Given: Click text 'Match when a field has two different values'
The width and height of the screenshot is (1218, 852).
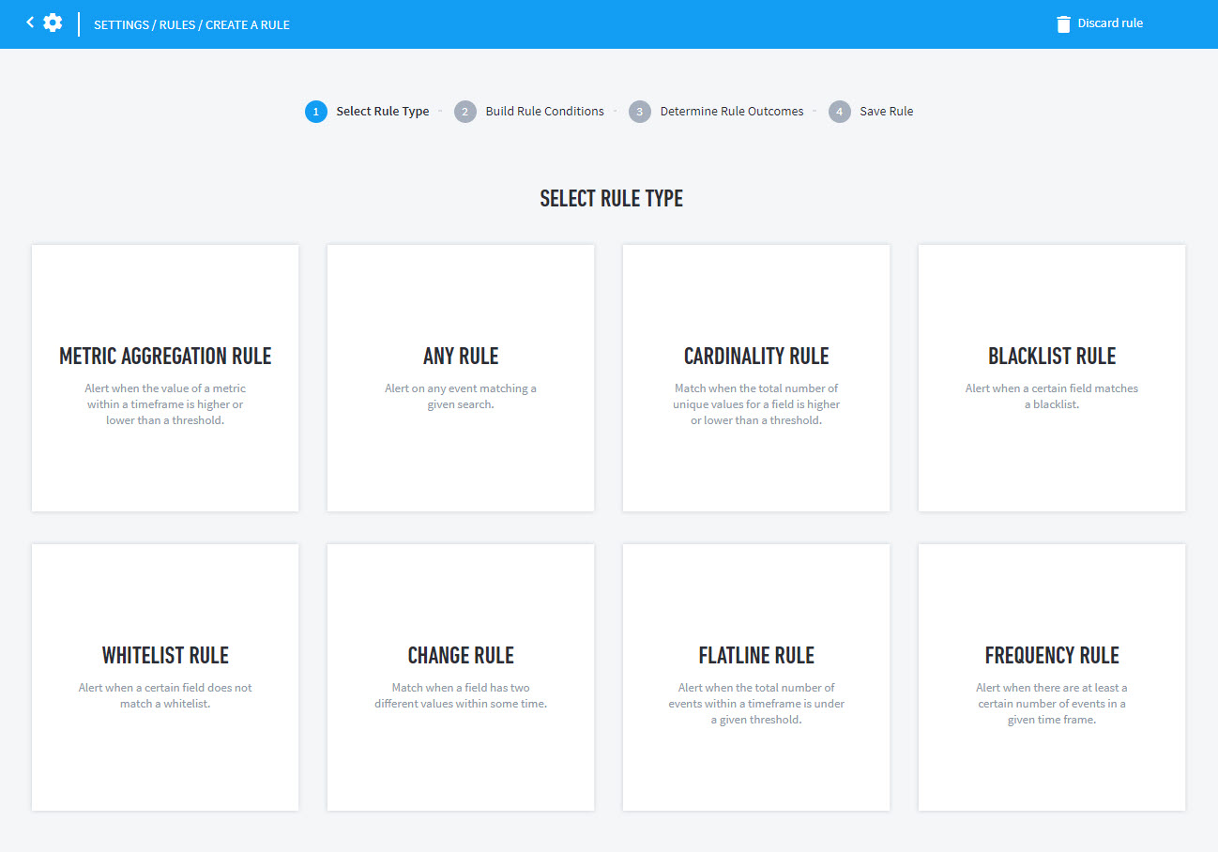Looking at the screenshot, I should pos(461,695).
